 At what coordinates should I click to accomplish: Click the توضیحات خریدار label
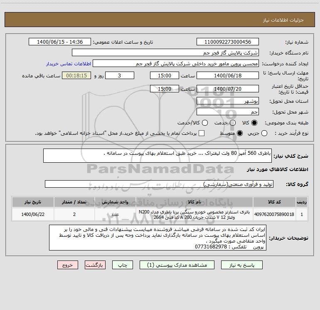(x=288, y=238)
